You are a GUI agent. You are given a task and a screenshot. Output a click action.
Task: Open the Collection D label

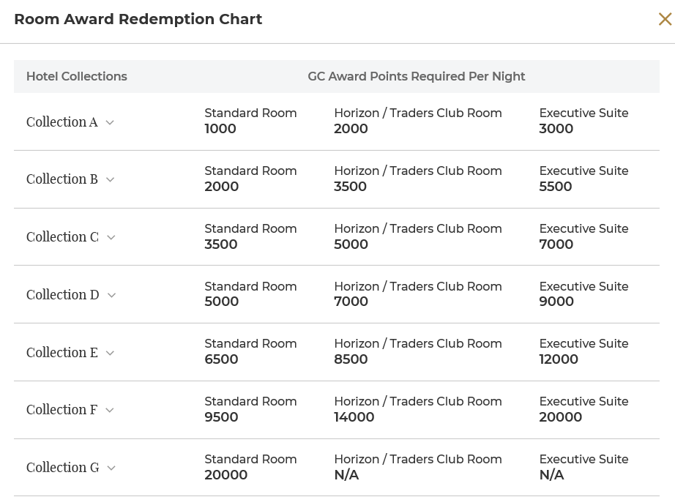pyautogui.click(x=63, y=295)
